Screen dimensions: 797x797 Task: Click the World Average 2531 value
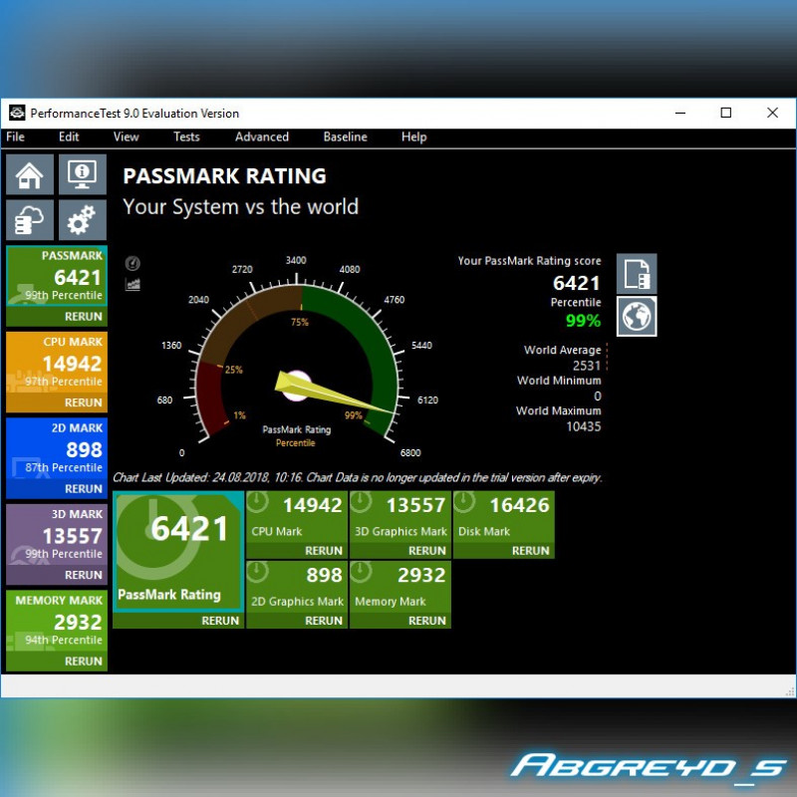point(587,366)
